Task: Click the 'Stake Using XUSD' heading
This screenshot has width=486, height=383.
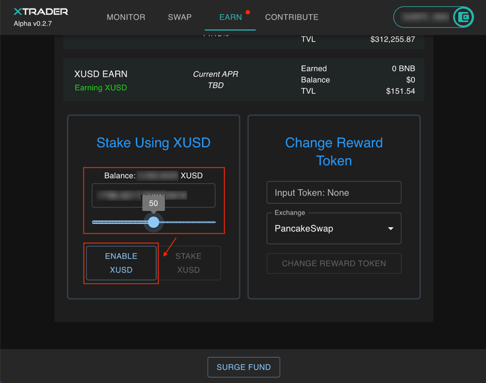Action: click(154, 143)
